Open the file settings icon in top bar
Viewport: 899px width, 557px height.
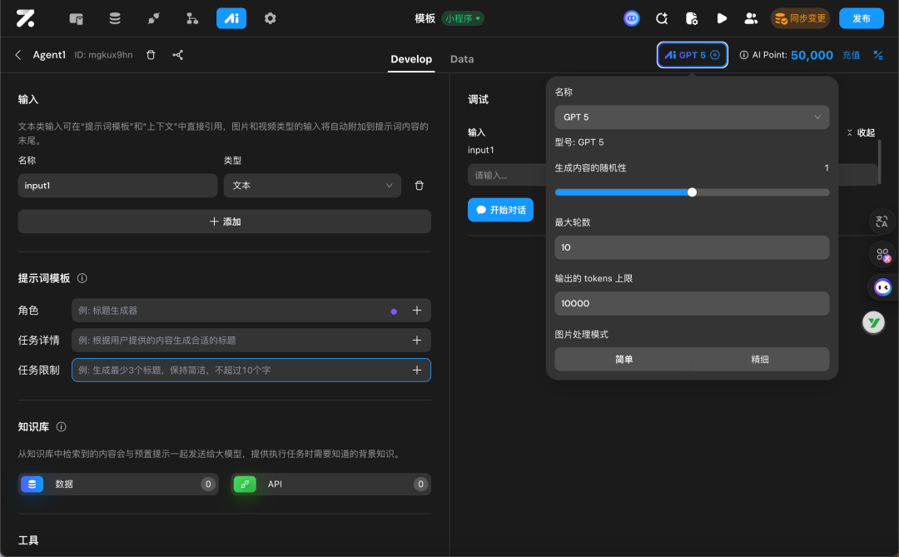pos(692,18)
